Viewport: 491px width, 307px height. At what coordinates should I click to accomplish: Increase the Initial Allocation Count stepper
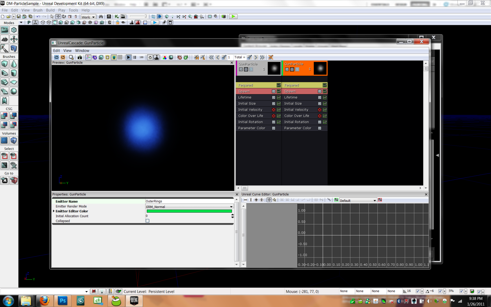(x=232, y=215)
